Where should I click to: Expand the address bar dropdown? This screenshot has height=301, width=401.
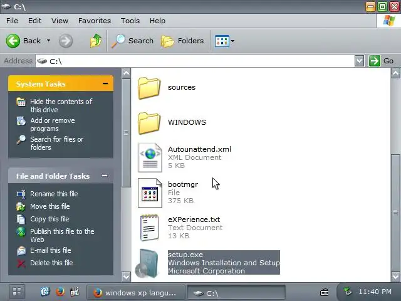pos(359,61)
